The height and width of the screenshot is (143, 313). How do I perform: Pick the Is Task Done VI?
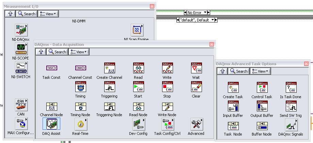tap(291, 87)
